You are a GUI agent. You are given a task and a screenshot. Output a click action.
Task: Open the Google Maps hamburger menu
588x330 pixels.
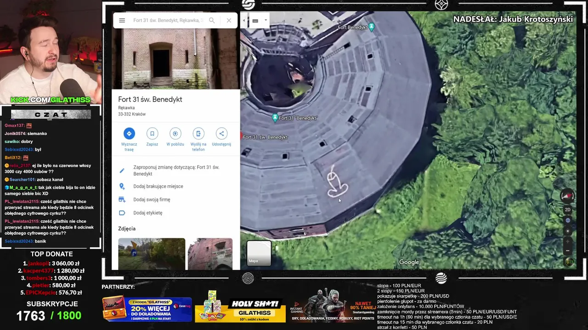pyautogui.click(x=122, y=21)
